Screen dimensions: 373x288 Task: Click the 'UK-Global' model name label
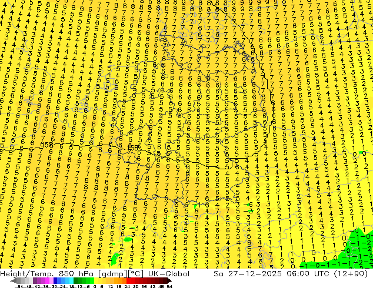pos(169,273)
